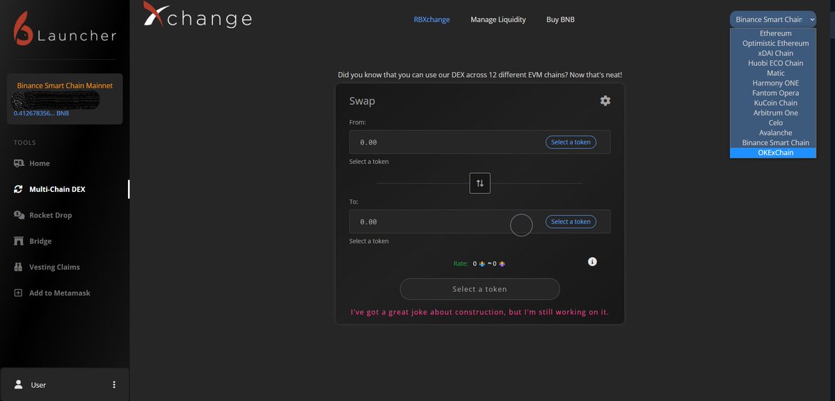
Task: Select KuCoin Chain option
Action: pos(773,103)
